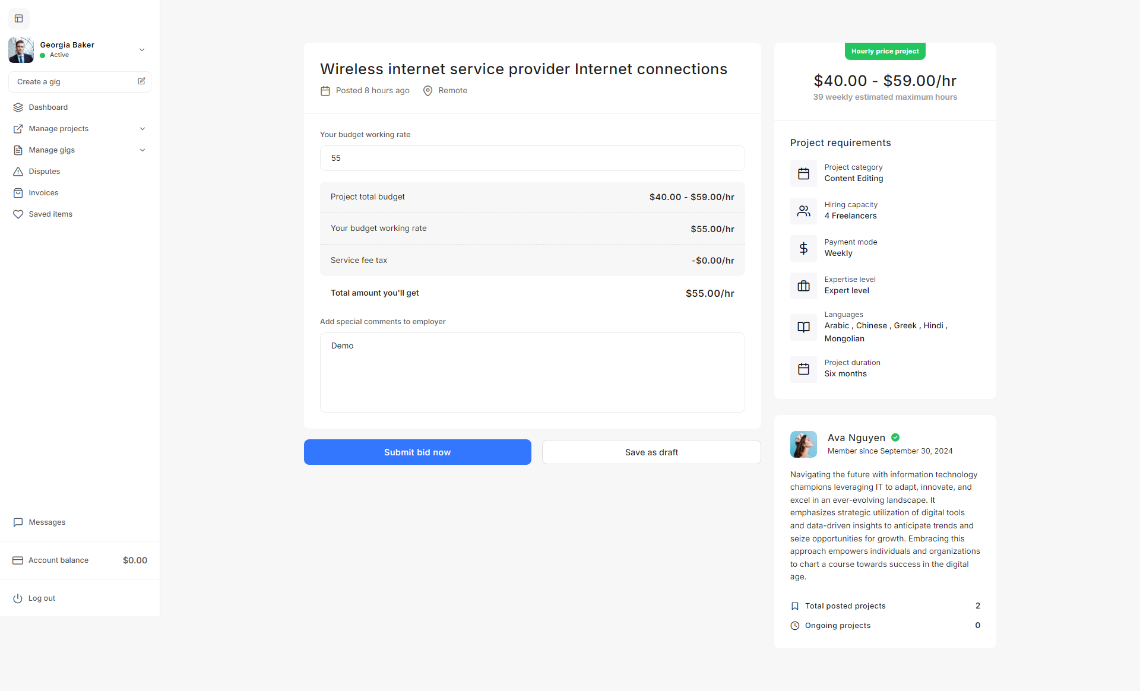This screenshot has width=1140, height=691.
Task: Click the Ava Nguyen employer name
Action: click(x=856, y=438)
